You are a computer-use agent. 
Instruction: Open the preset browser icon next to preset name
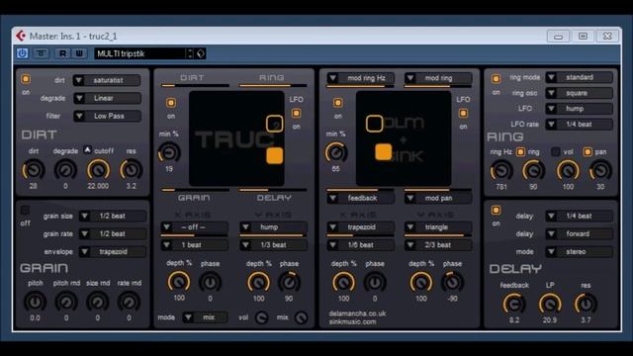(201, 53)
